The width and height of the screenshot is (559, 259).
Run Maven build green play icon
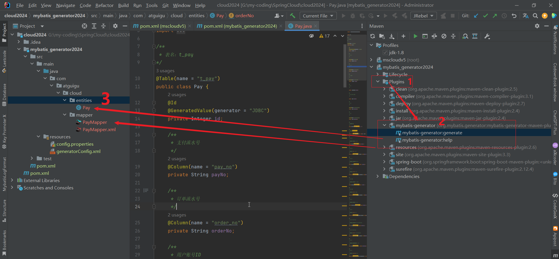tap(415, 36)
